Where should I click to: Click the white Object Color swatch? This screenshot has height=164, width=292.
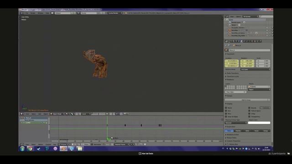[259, 123]
